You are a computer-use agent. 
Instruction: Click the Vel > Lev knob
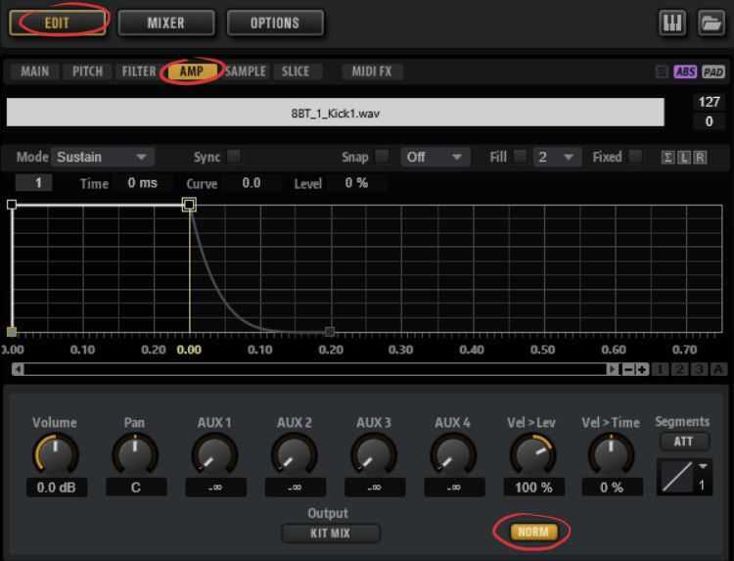[532, 453]
